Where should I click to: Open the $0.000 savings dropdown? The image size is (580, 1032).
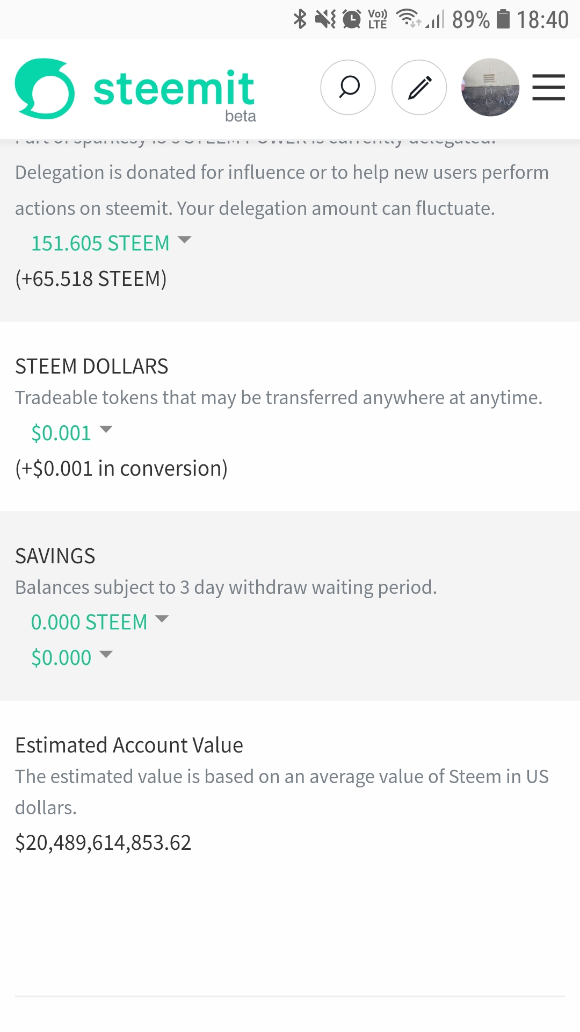(x=72, y=657)
